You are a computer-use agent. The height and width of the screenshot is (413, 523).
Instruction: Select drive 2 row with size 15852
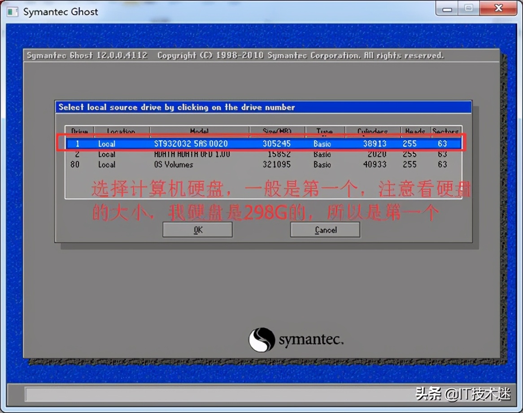[263, 154]
